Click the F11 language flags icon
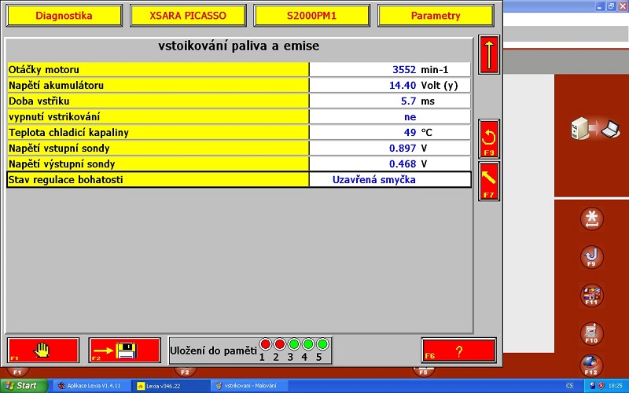The width and height of the screenshot is (629, 393). point(590,296)
